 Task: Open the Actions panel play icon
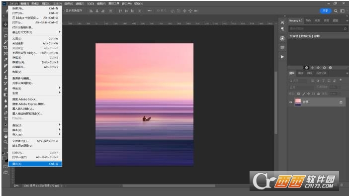282,57
